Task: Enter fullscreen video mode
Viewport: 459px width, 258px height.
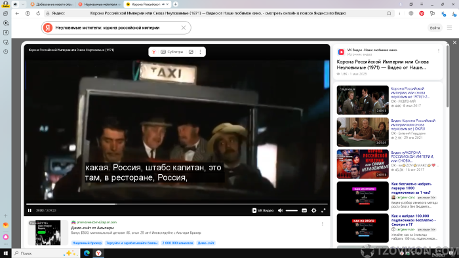Action: [x=323, y=210]
